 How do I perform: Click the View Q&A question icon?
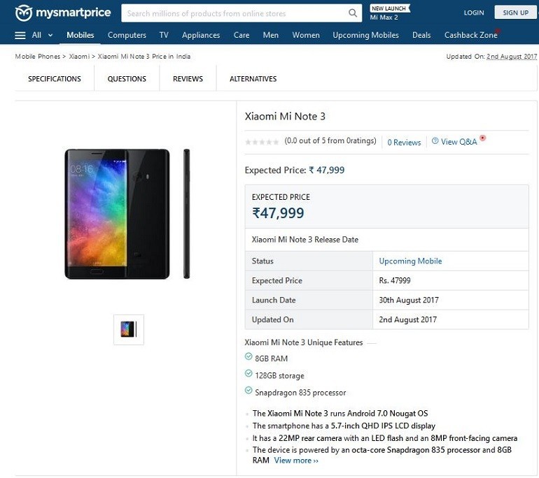(435, 141)
